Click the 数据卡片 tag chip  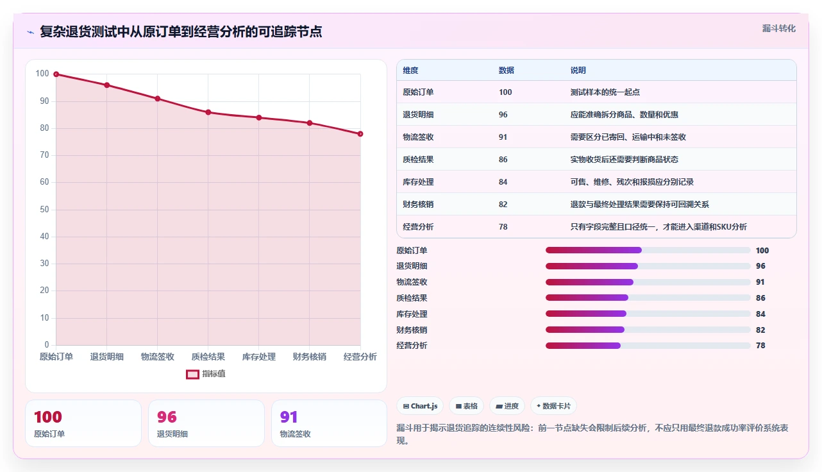[553, 406]
